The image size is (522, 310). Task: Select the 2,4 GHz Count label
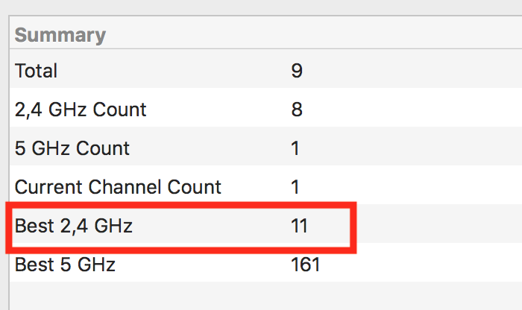click(81, 110)
